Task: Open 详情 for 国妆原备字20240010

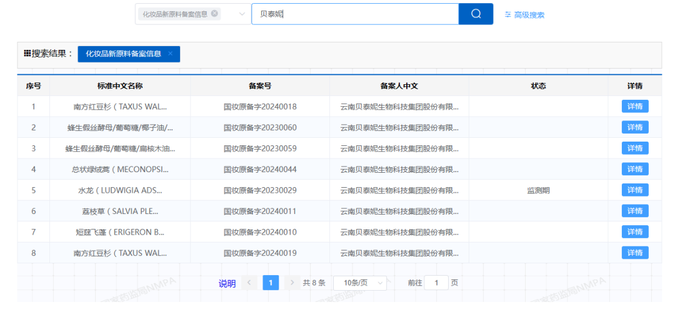Action: coord(635,232)
